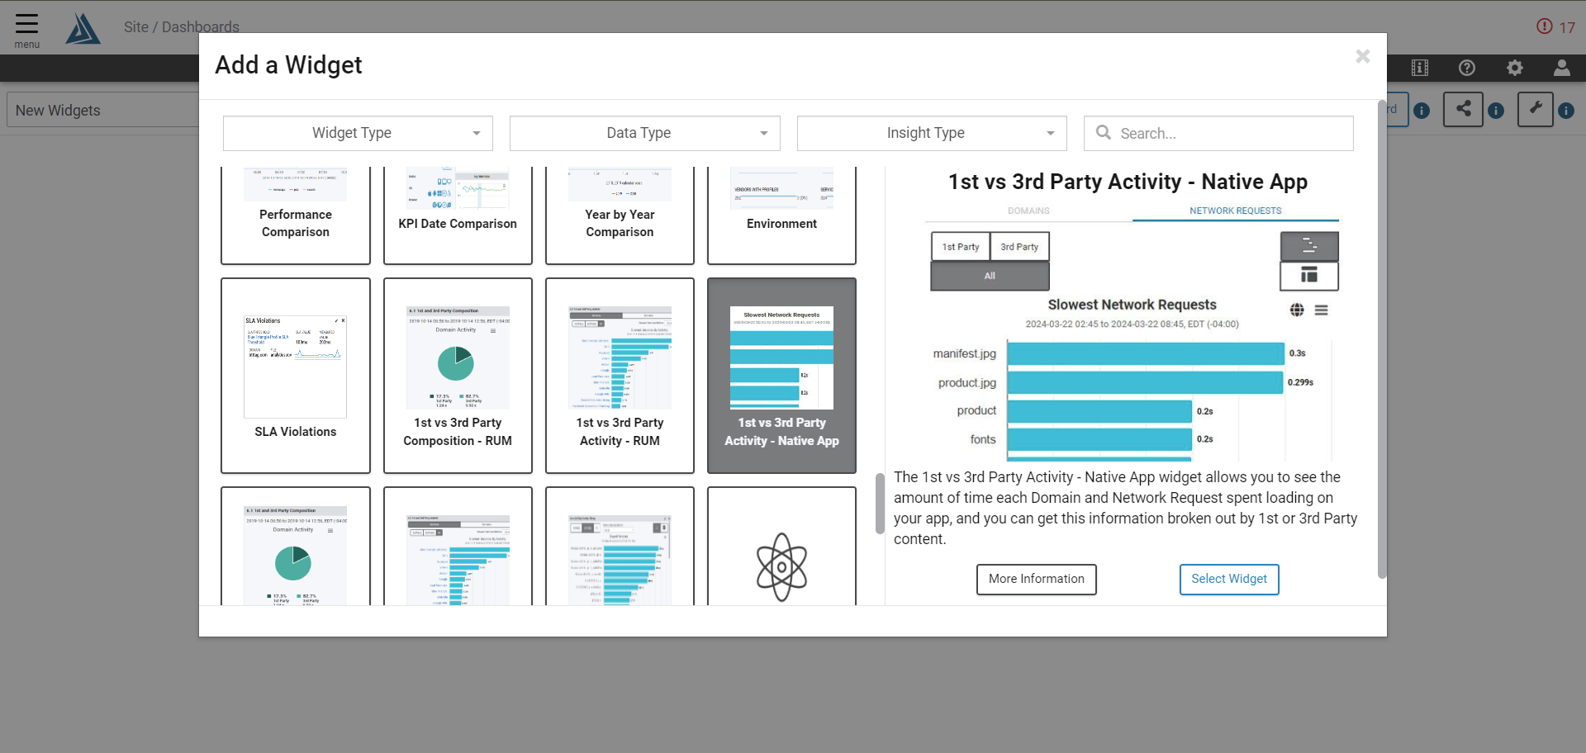This screenshot has height=753, width=1586.
Task: Open the user account icon
Action: (x=1561, y=68)
